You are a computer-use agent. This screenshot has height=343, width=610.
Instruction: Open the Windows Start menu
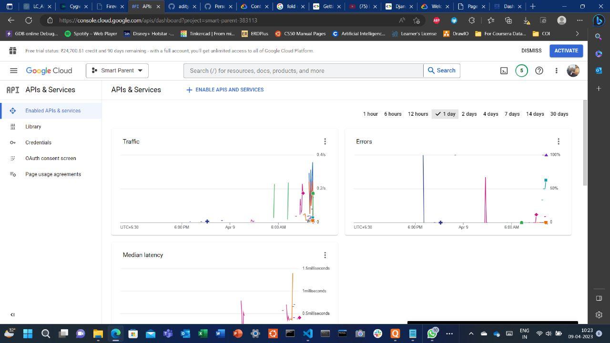coord(28,333)
